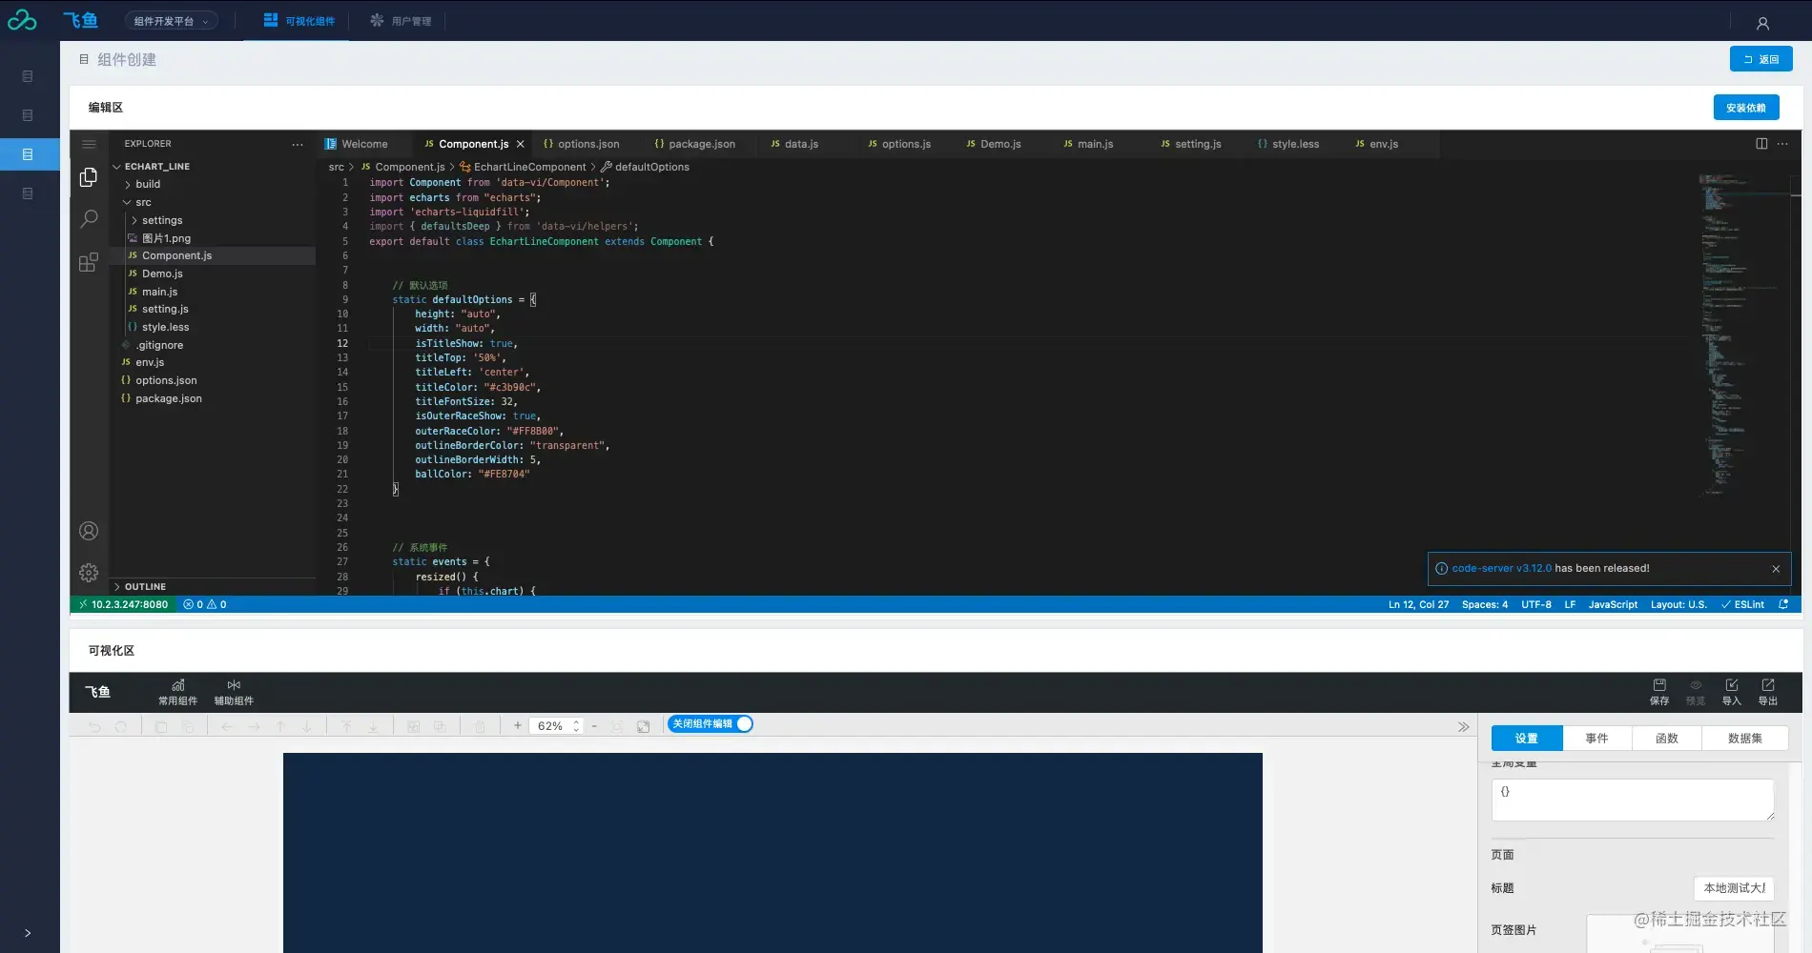Open the Extensions view in activity bar
The width and height of the screenshot is (1812, 953).
coord(89,262)
